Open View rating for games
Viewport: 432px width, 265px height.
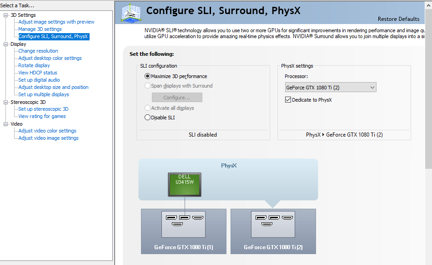42,116
